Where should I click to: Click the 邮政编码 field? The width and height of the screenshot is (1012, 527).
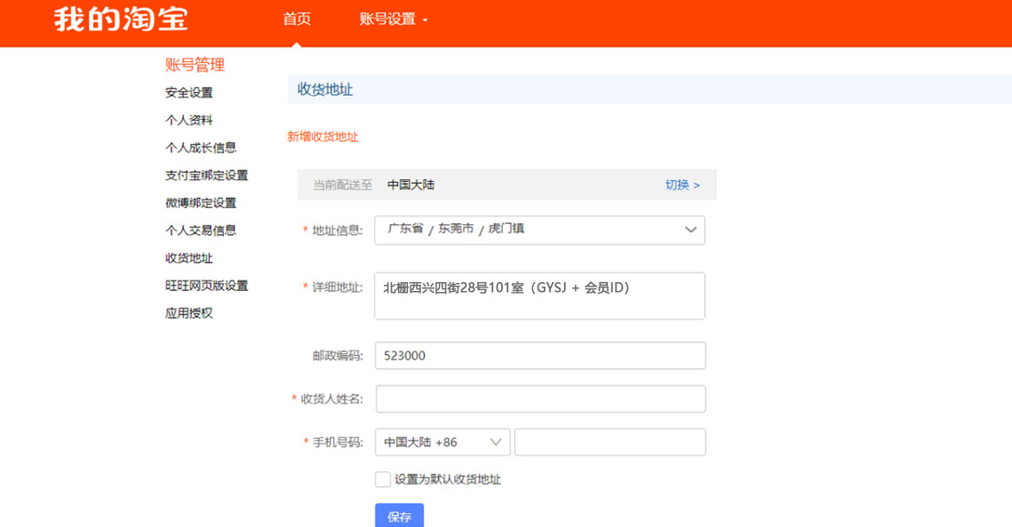[539, 355]
